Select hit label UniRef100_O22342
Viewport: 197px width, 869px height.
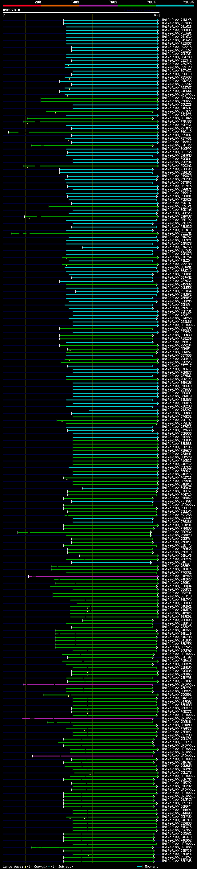tap(177, 61)
